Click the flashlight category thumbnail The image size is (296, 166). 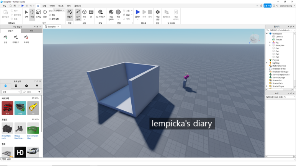33,108
